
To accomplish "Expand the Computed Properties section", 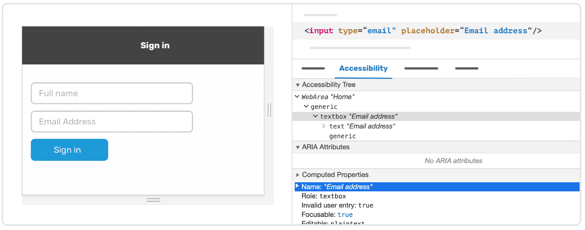I will tap(297, 175).
